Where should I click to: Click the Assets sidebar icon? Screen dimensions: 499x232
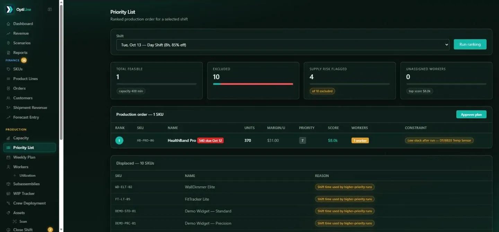tap(8, 213)
